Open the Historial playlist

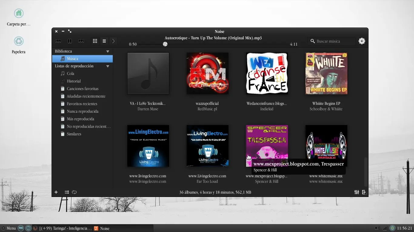point(82,81)
